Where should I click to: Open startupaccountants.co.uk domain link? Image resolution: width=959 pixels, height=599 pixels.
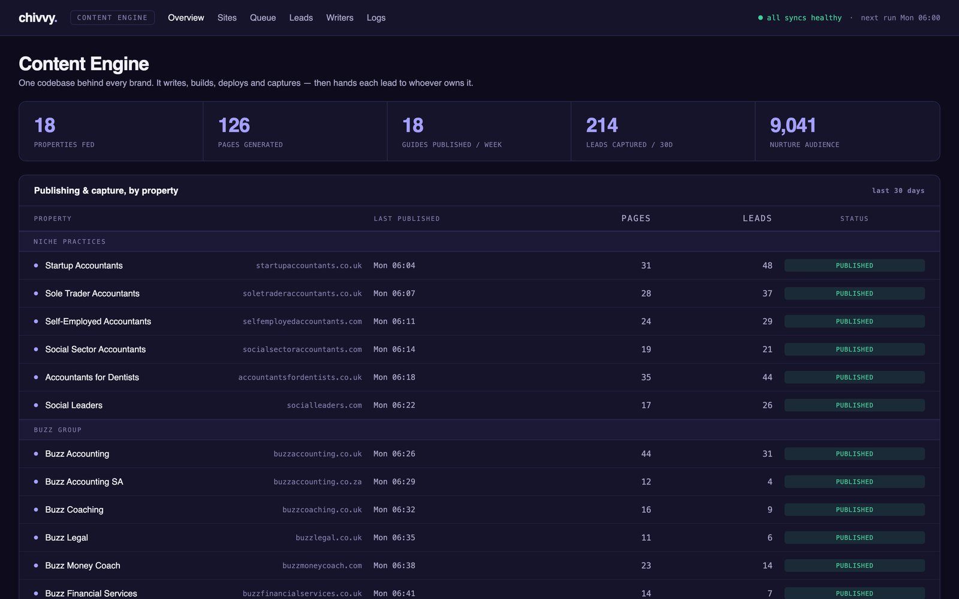click(x=309, y=265)
